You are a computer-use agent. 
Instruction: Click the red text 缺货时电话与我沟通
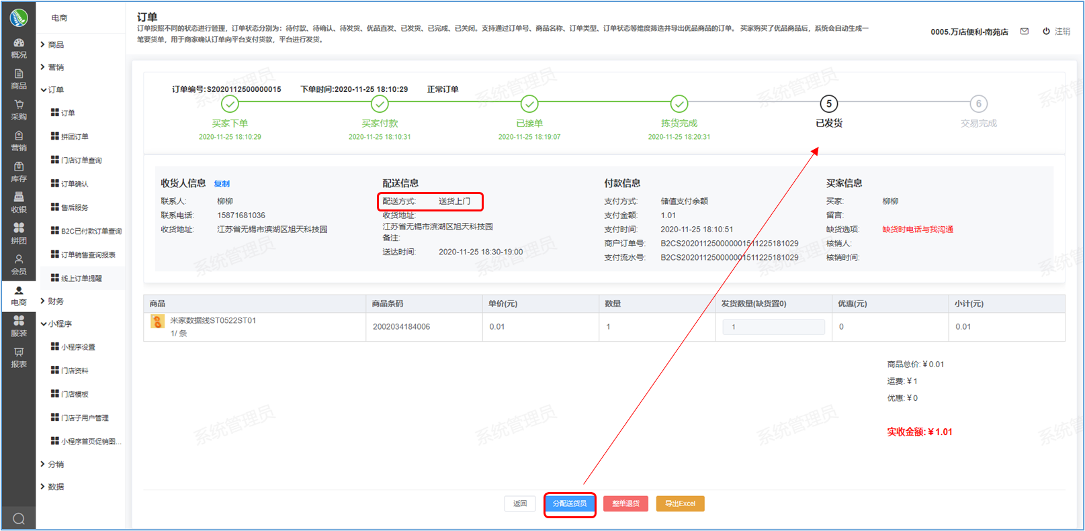pyautogui.click(x=918, y=230)
